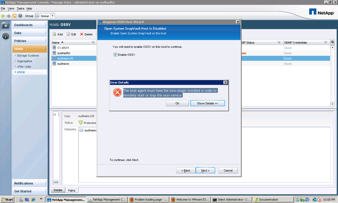
Task: Select the performance gauge icon in the left strip
Action: [6, 36]
